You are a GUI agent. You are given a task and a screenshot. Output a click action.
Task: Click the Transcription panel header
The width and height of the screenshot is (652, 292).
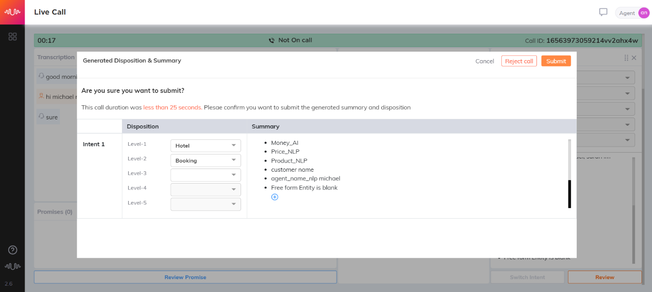point(56,57)
